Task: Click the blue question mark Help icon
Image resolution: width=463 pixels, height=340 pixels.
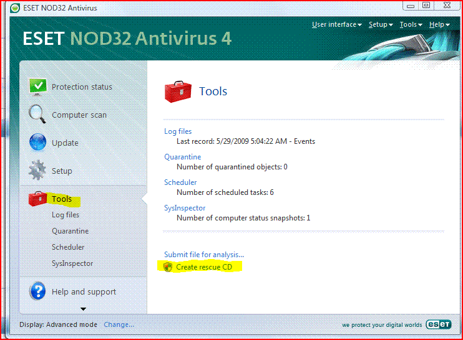Action: click(x=37, y=291)
